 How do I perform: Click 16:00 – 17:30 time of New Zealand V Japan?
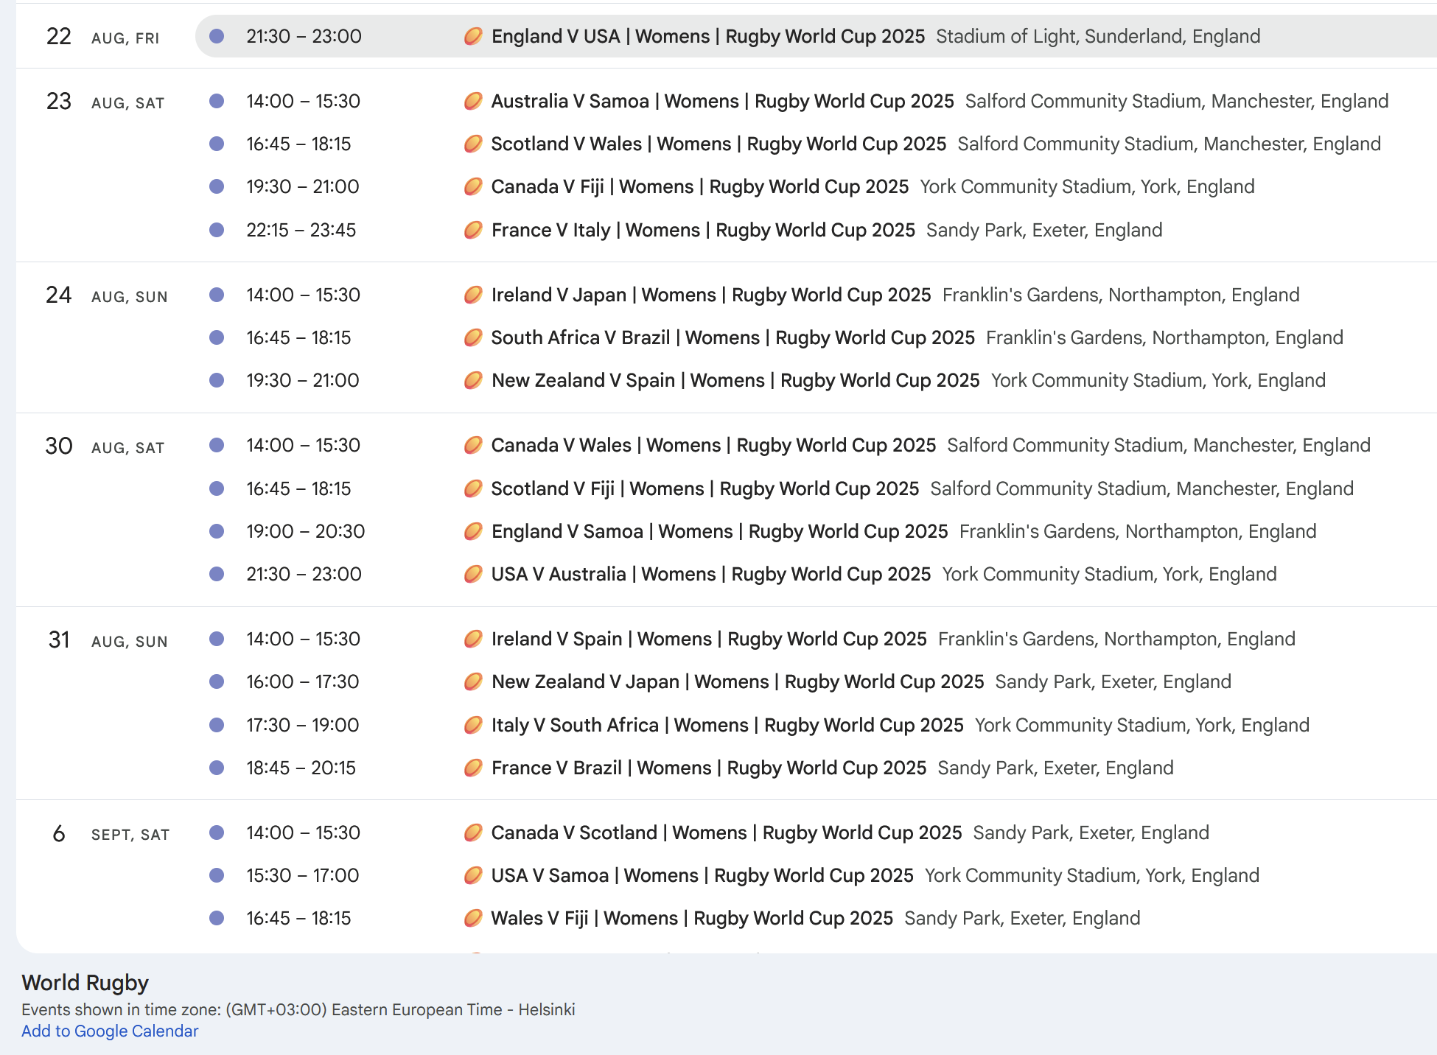coord(302,681)
